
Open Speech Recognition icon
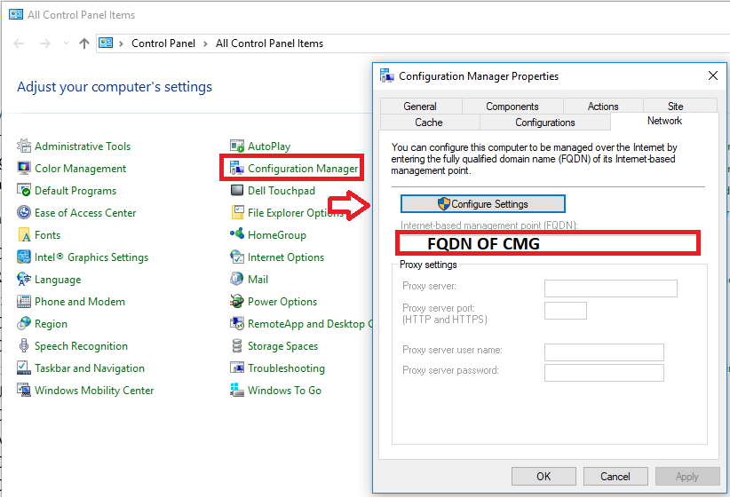24,346
